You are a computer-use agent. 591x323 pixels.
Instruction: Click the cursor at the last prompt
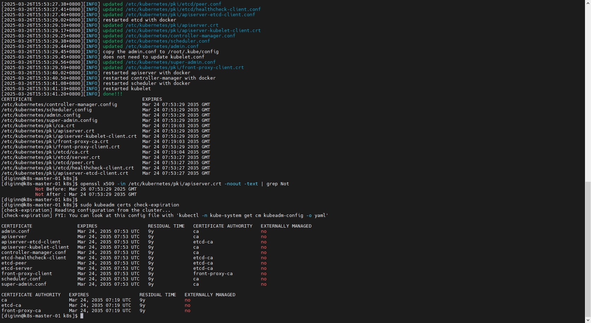coord(82,316)
